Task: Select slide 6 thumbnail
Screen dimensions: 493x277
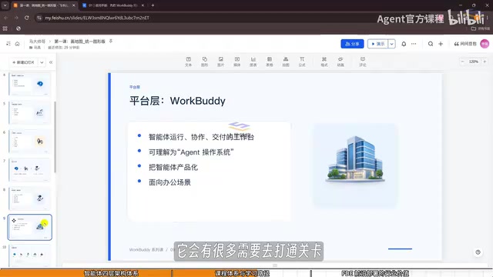Action: [x=29, y=142]
